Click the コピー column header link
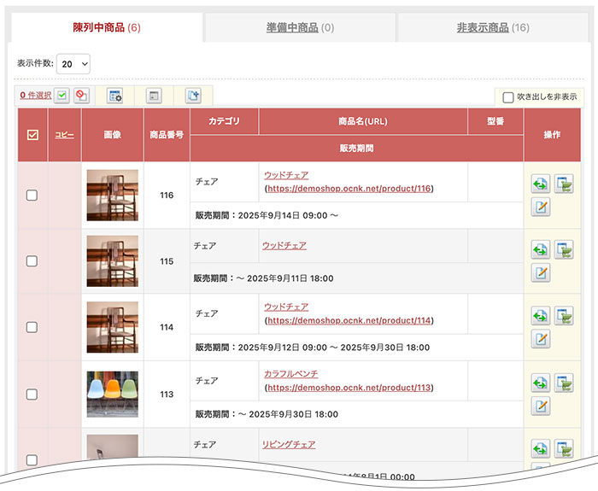Screen dimensions: 598x491 tap(64, 134)
